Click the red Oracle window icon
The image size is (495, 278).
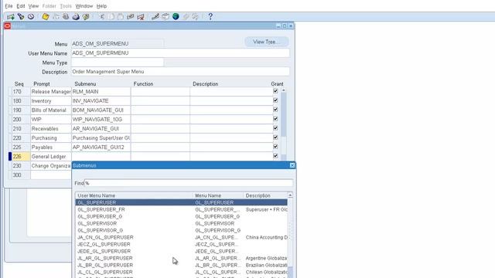[8, 25]
